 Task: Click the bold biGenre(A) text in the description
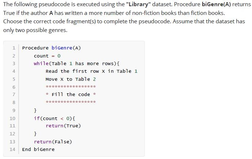click(x=216, y=4)
